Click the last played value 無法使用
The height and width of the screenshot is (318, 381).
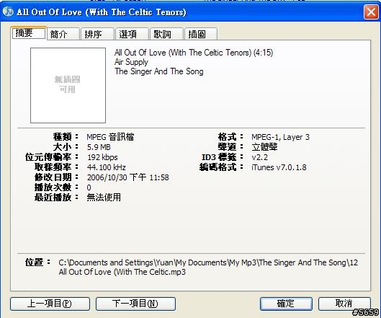tap(104, 198)
